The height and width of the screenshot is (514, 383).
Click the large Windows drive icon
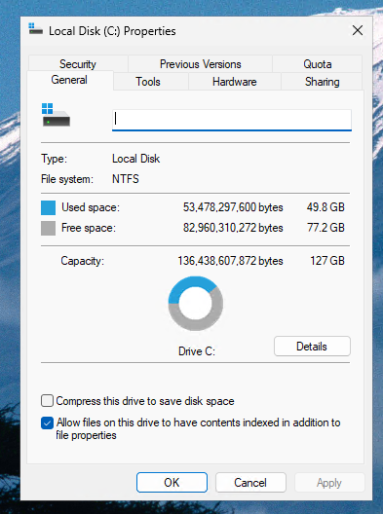[x=56, y=115]
